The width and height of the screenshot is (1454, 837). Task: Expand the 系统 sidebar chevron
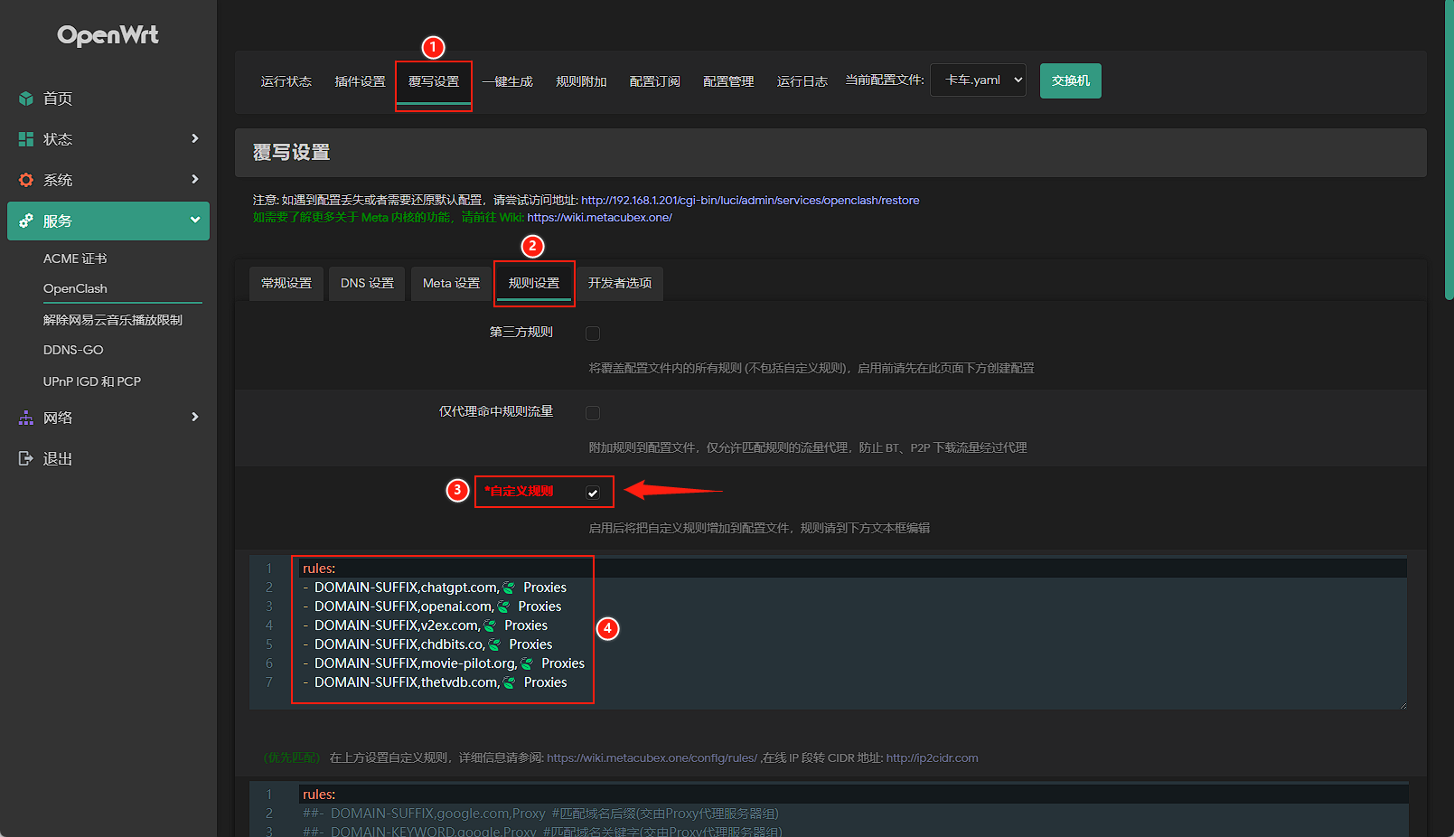(194, 179)
